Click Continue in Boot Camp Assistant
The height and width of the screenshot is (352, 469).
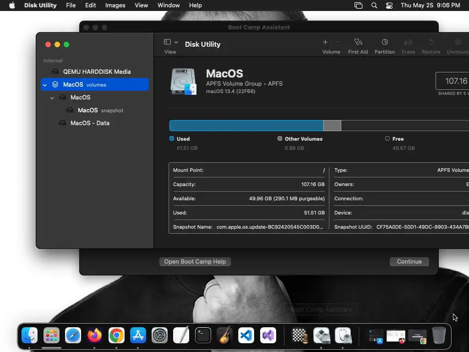[409, 262]
